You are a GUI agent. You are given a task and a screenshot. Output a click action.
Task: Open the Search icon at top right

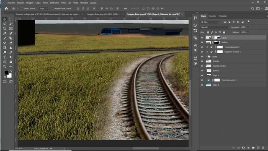tap(253, 8)
